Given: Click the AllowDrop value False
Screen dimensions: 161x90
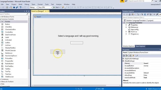Looking at the screenshot, I should click(145, 75).
